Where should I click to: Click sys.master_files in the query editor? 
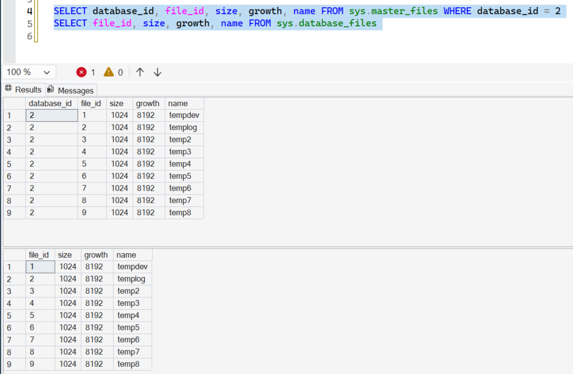tap(393, 11)
